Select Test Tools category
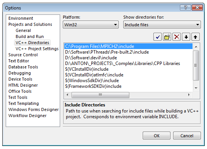 pyautogui.click(x=18, y=97)
